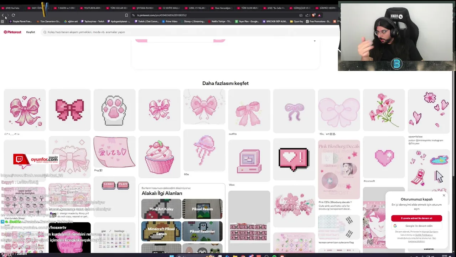The width and height of the screenshot is (456, 257).
Task: Open the Disney+ Streaming bookmark
Action: [x=192, y=21]
